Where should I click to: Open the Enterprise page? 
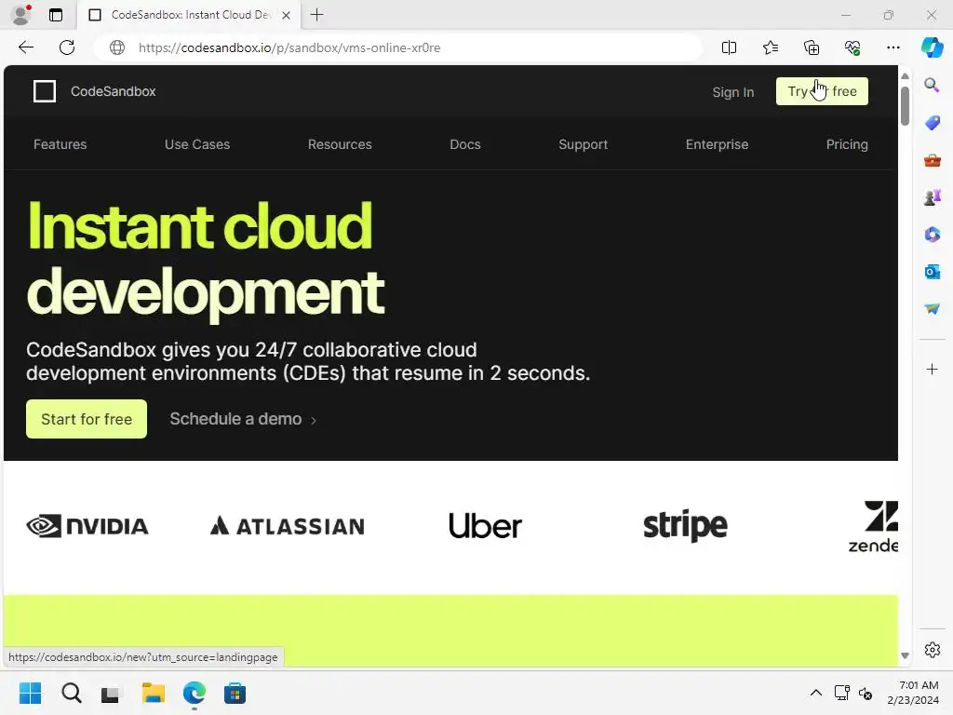click(717, 144)
